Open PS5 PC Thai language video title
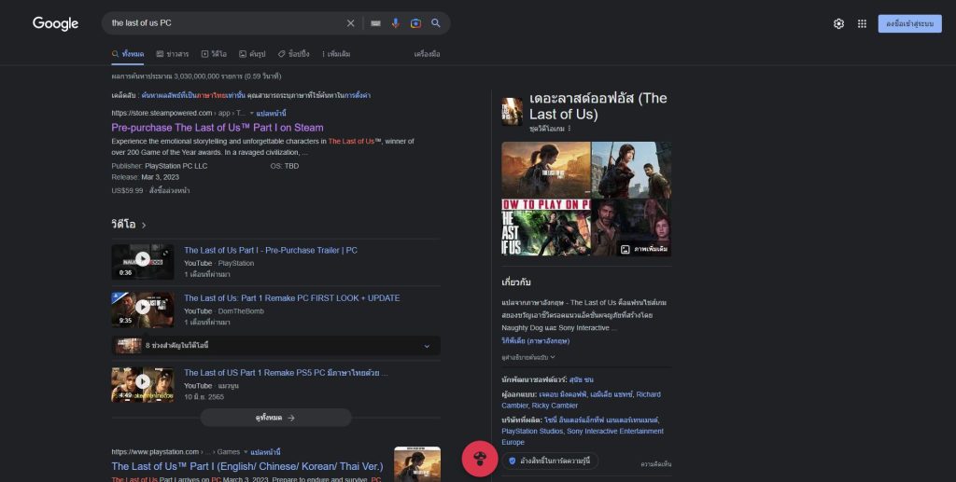Image resolution: width=956 pixels, height=482 pixels. click(286, 373)
